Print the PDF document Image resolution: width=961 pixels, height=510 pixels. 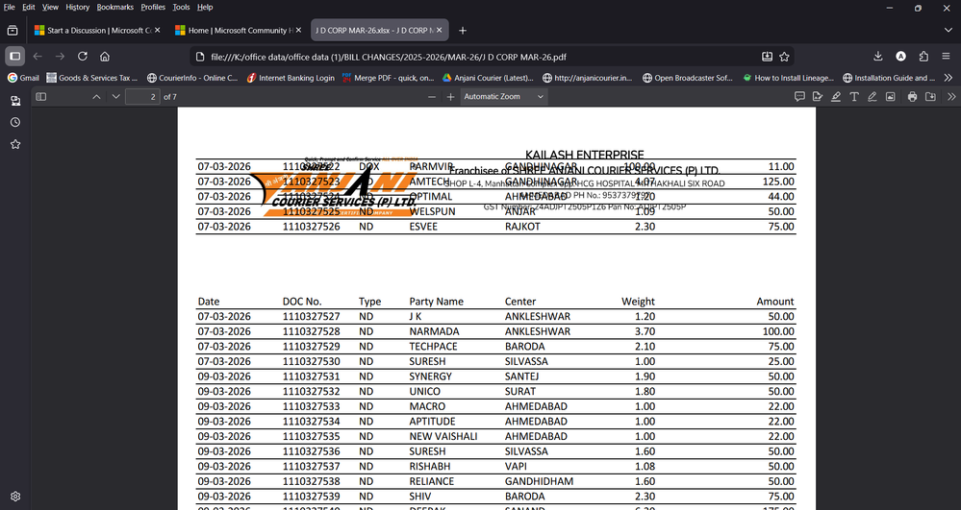912,97
